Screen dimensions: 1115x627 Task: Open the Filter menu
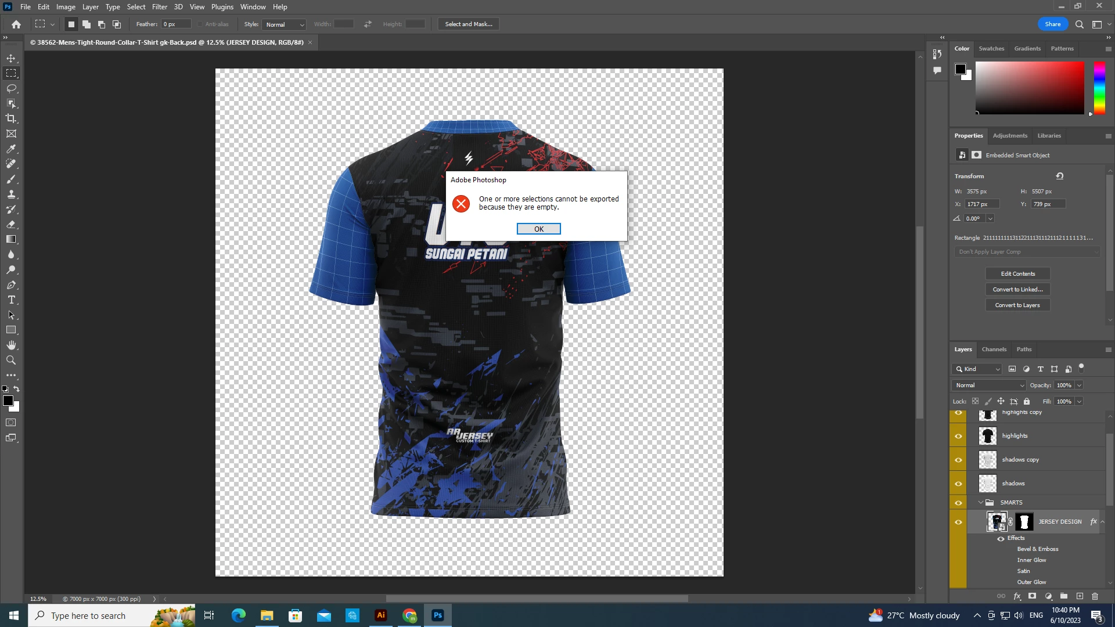159,7
